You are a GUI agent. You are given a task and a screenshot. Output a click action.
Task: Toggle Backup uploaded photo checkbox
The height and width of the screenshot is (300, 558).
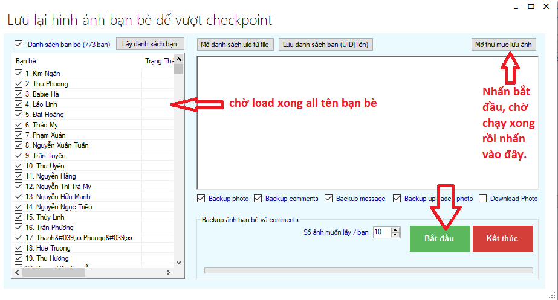point(397,199)
